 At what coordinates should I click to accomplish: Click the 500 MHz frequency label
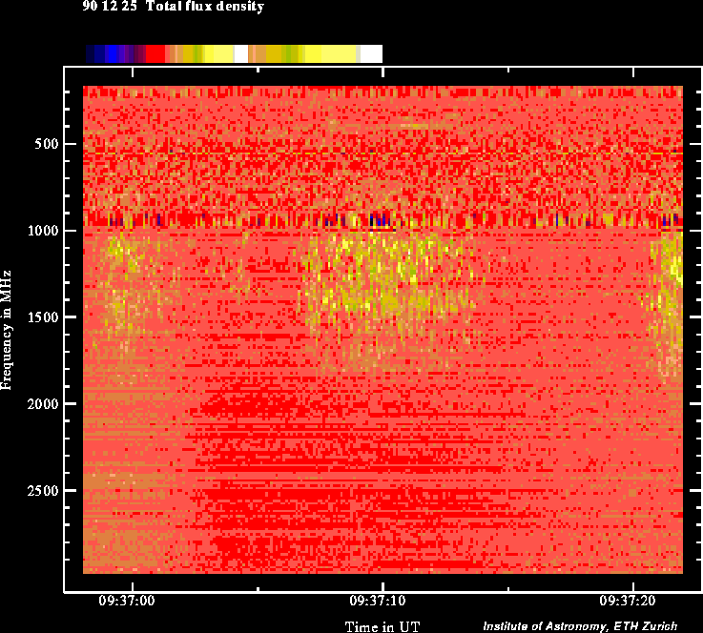pos(47,144)
